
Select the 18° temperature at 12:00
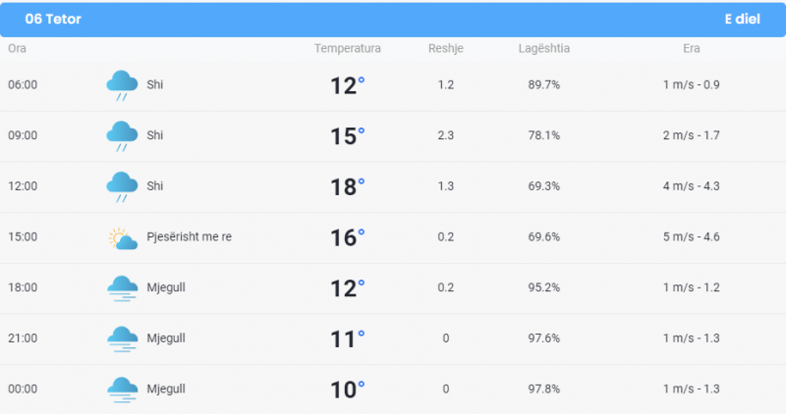tap(348, 186)
